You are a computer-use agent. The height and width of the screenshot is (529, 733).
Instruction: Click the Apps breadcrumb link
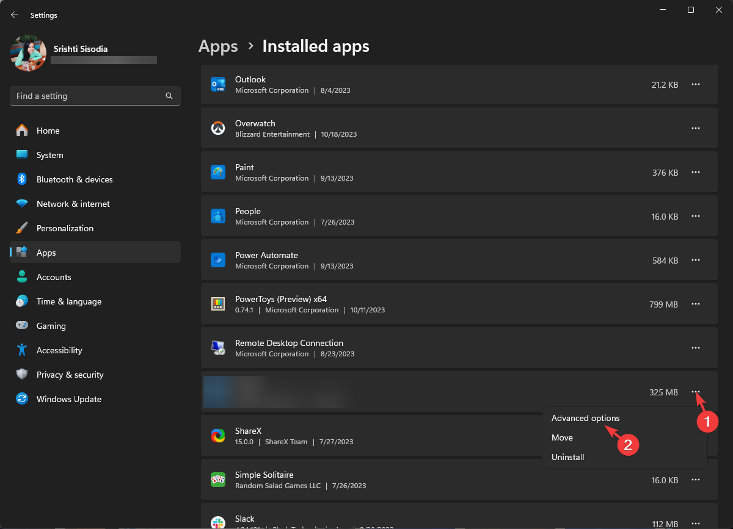click(x=218, y=46)
